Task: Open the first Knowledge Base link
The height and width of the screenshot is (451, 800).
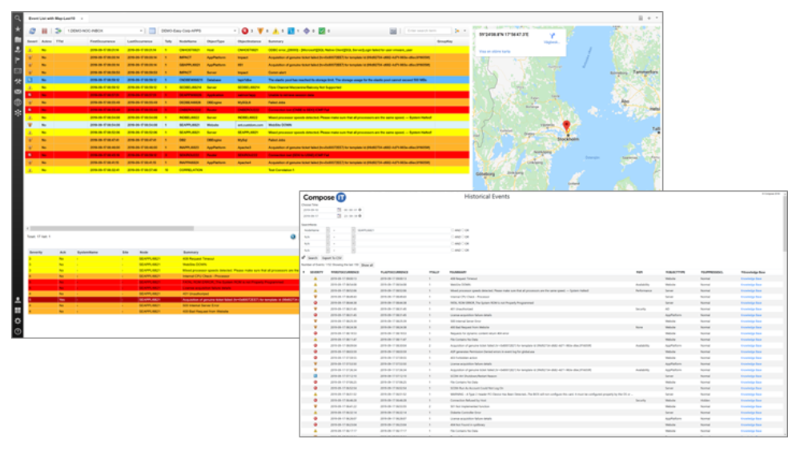Action: click(750, 278)
